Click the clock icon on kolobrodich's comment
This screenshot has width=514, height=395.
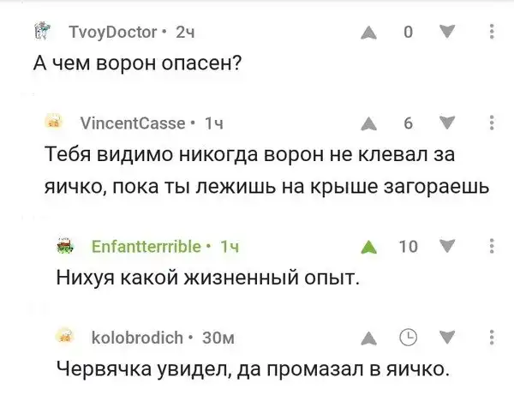coord(408,337)
